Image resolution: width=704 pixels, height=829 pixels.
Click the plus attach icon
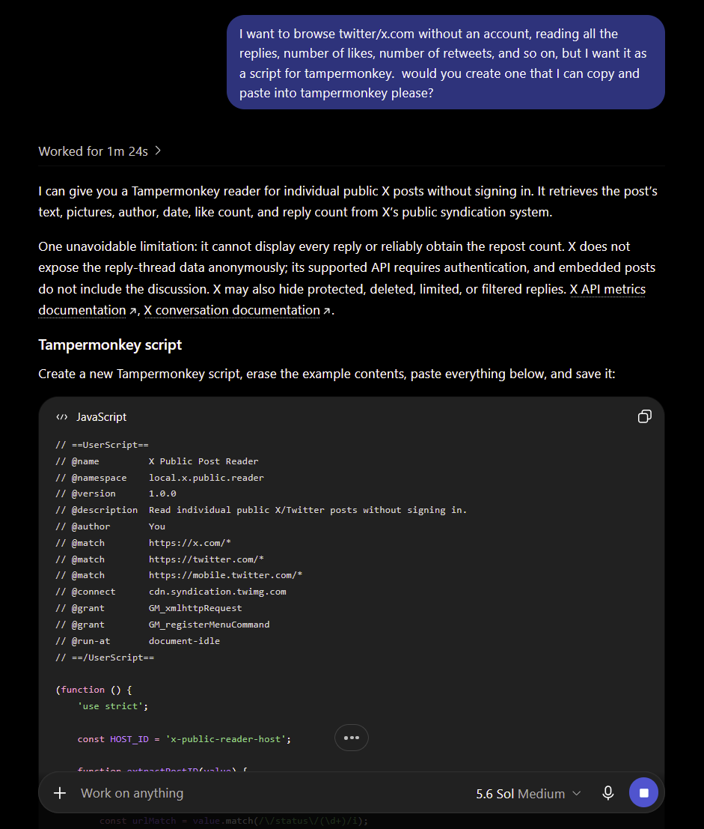pyautogui.click(x=60, y=793)
